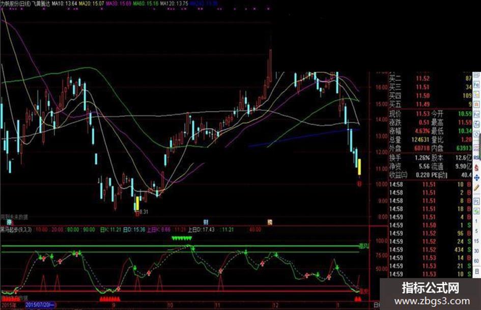Click the RS indicator icon in the sidebar
481x310 pixels.
(x=477, y=157)
